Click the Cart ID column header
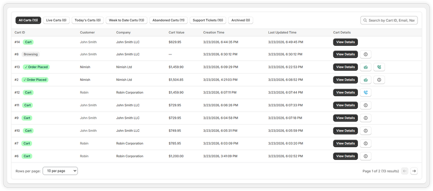This screenshot has width=433, height=191. click(x=20, y=33)
